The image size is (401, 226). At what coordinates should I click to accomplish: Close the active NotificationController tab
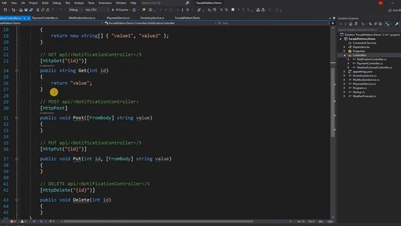pyautogui.click(x=28, y=18)
